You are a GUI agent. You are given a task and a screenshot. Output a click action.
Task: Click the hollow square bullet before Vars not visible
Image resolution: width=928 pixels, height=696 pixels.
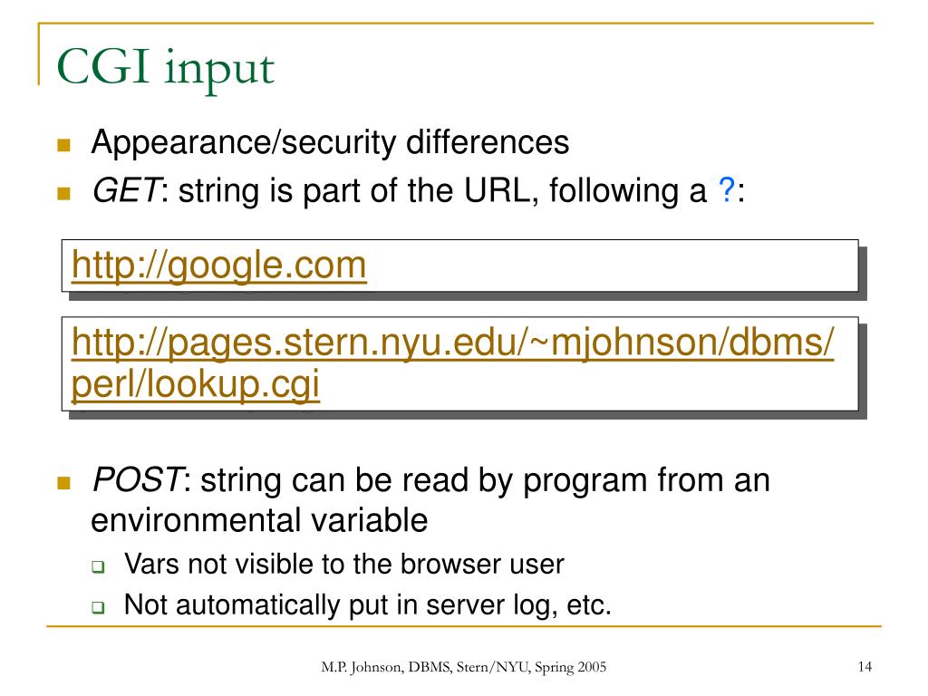click(98, 566)
